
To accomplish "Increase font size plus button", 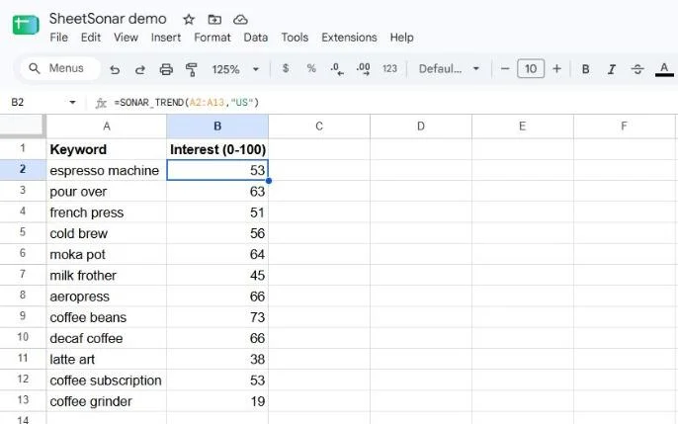I will point(557,69).
